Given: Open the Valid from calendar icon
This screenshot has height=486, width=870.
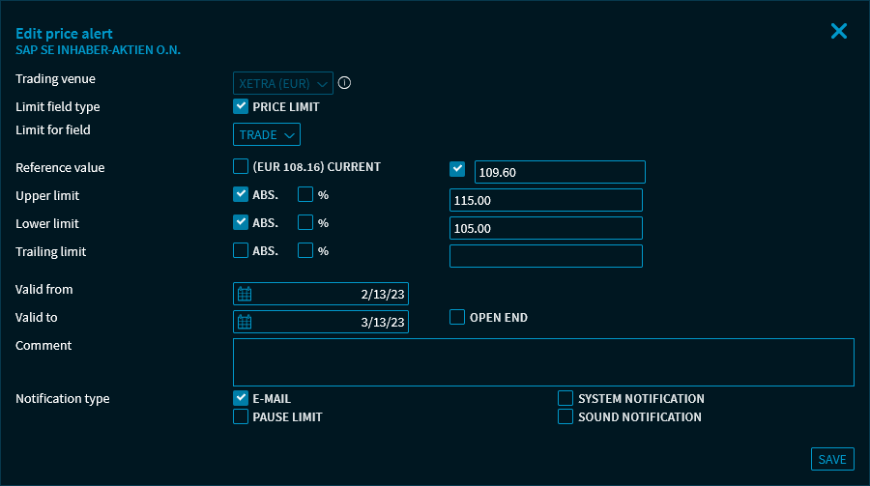Looking at the screenshot, I should 245,294.
